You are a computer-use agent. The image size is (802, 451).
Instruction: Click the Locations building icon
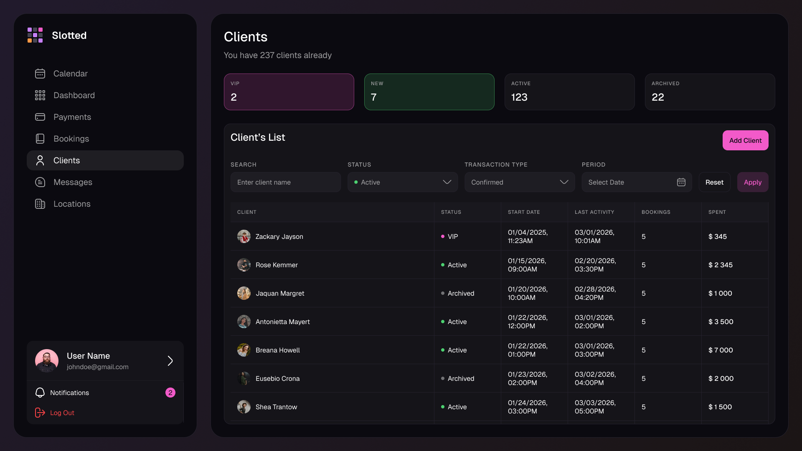pos(40,204)
